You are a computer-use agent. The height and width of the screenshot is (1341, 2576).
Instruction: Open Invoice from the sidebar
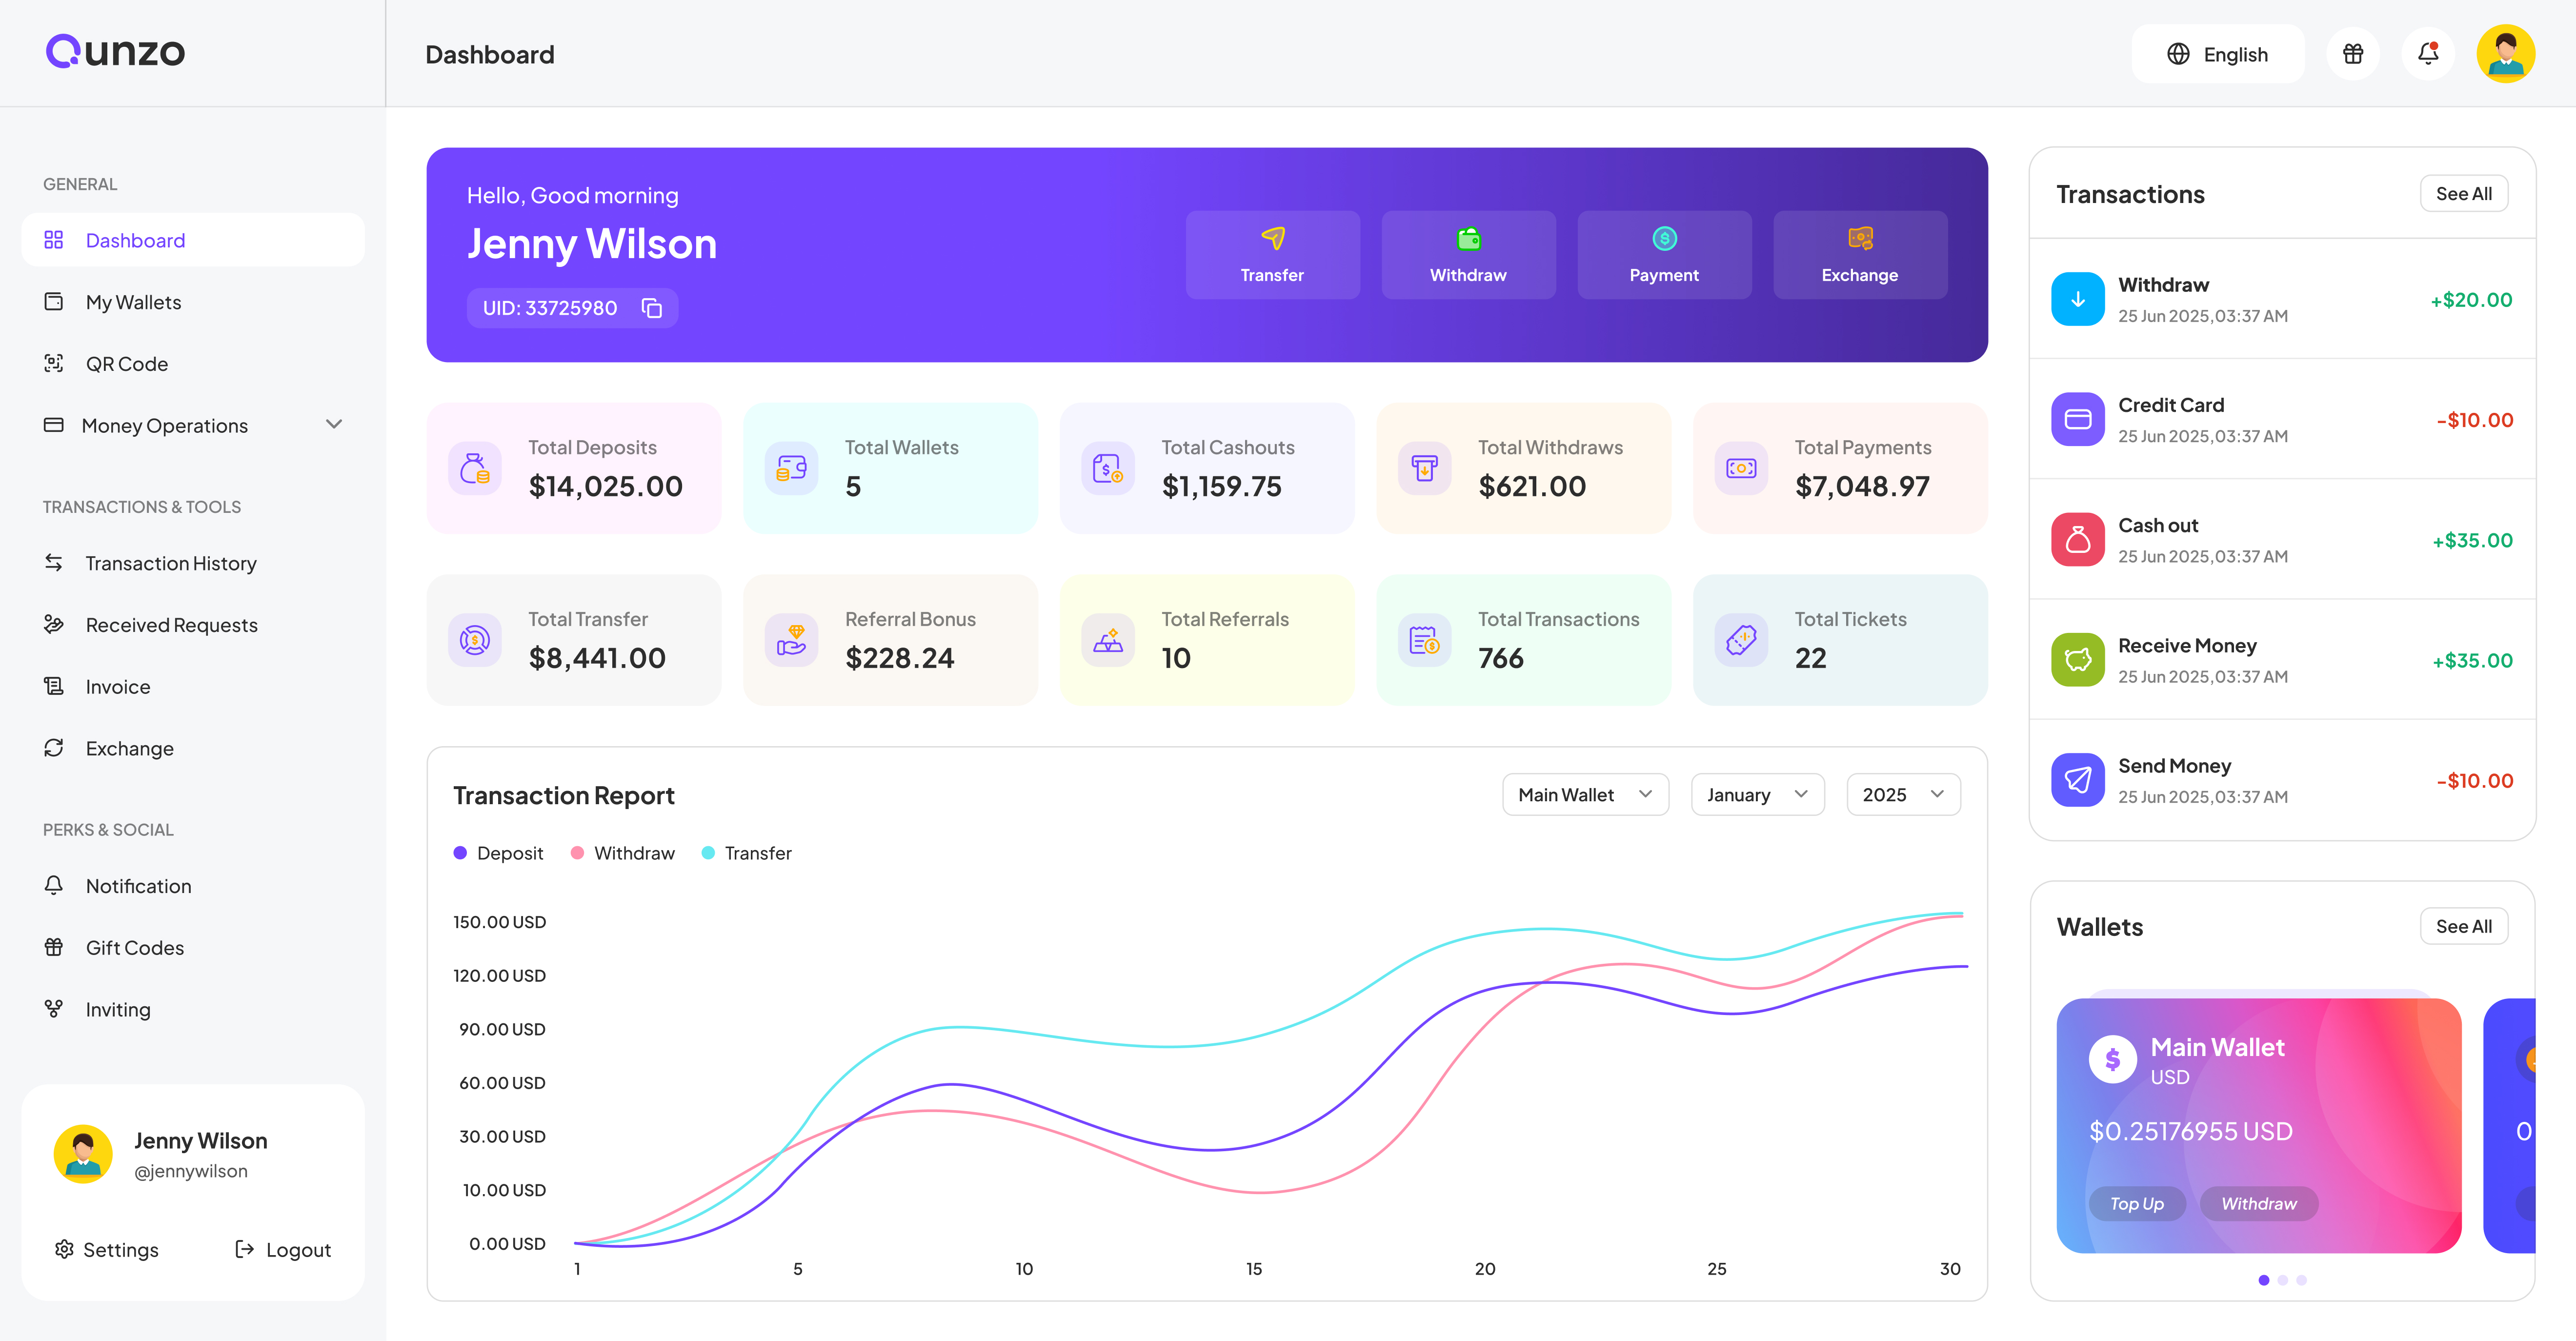(x=193, y=686)
